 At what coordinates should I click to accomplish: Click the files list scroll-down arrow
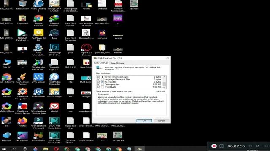[x=164, y=88]
